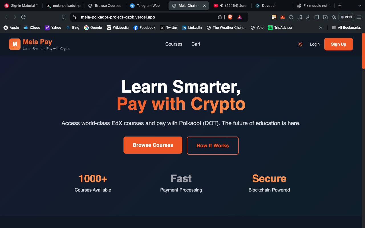The height and width of the screenshot is (228, 365).
Task: Toggle the VPN button
Action: (346, 17)
